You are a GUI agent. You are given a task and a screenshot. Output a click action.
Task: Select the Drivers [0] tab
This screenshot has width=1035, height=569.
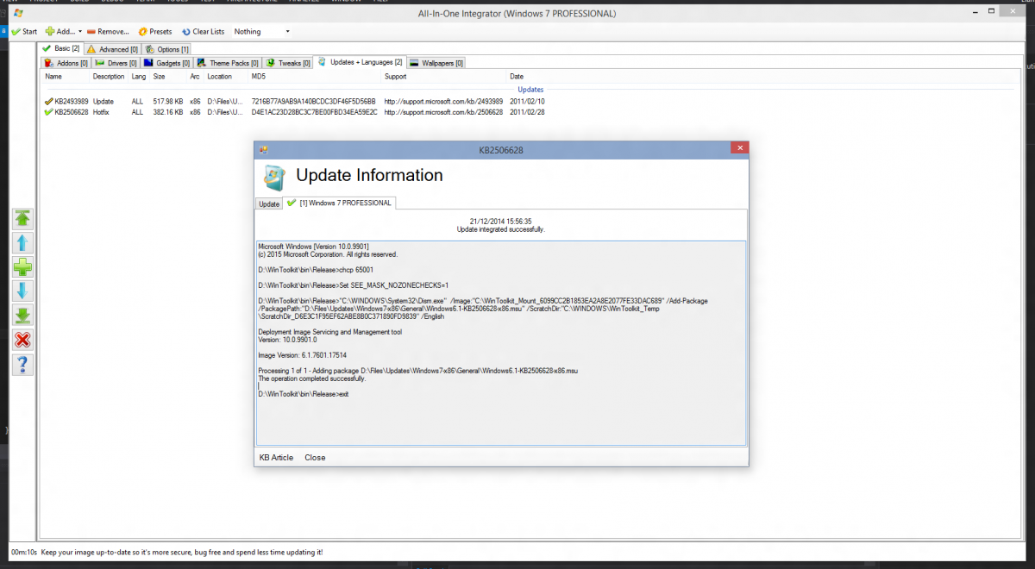click(x=116, y=63)
